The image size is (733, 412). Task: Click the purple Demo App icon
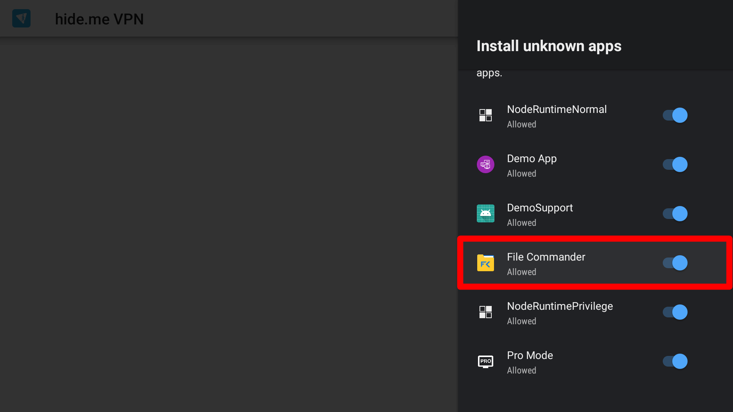(x=486, y=164)
